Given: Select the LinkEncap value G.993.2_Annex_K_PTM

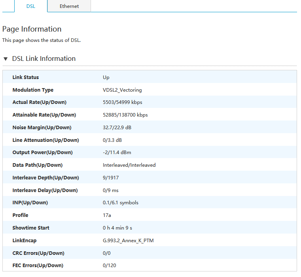Looking at the screenshot, I should coord(128,241).
